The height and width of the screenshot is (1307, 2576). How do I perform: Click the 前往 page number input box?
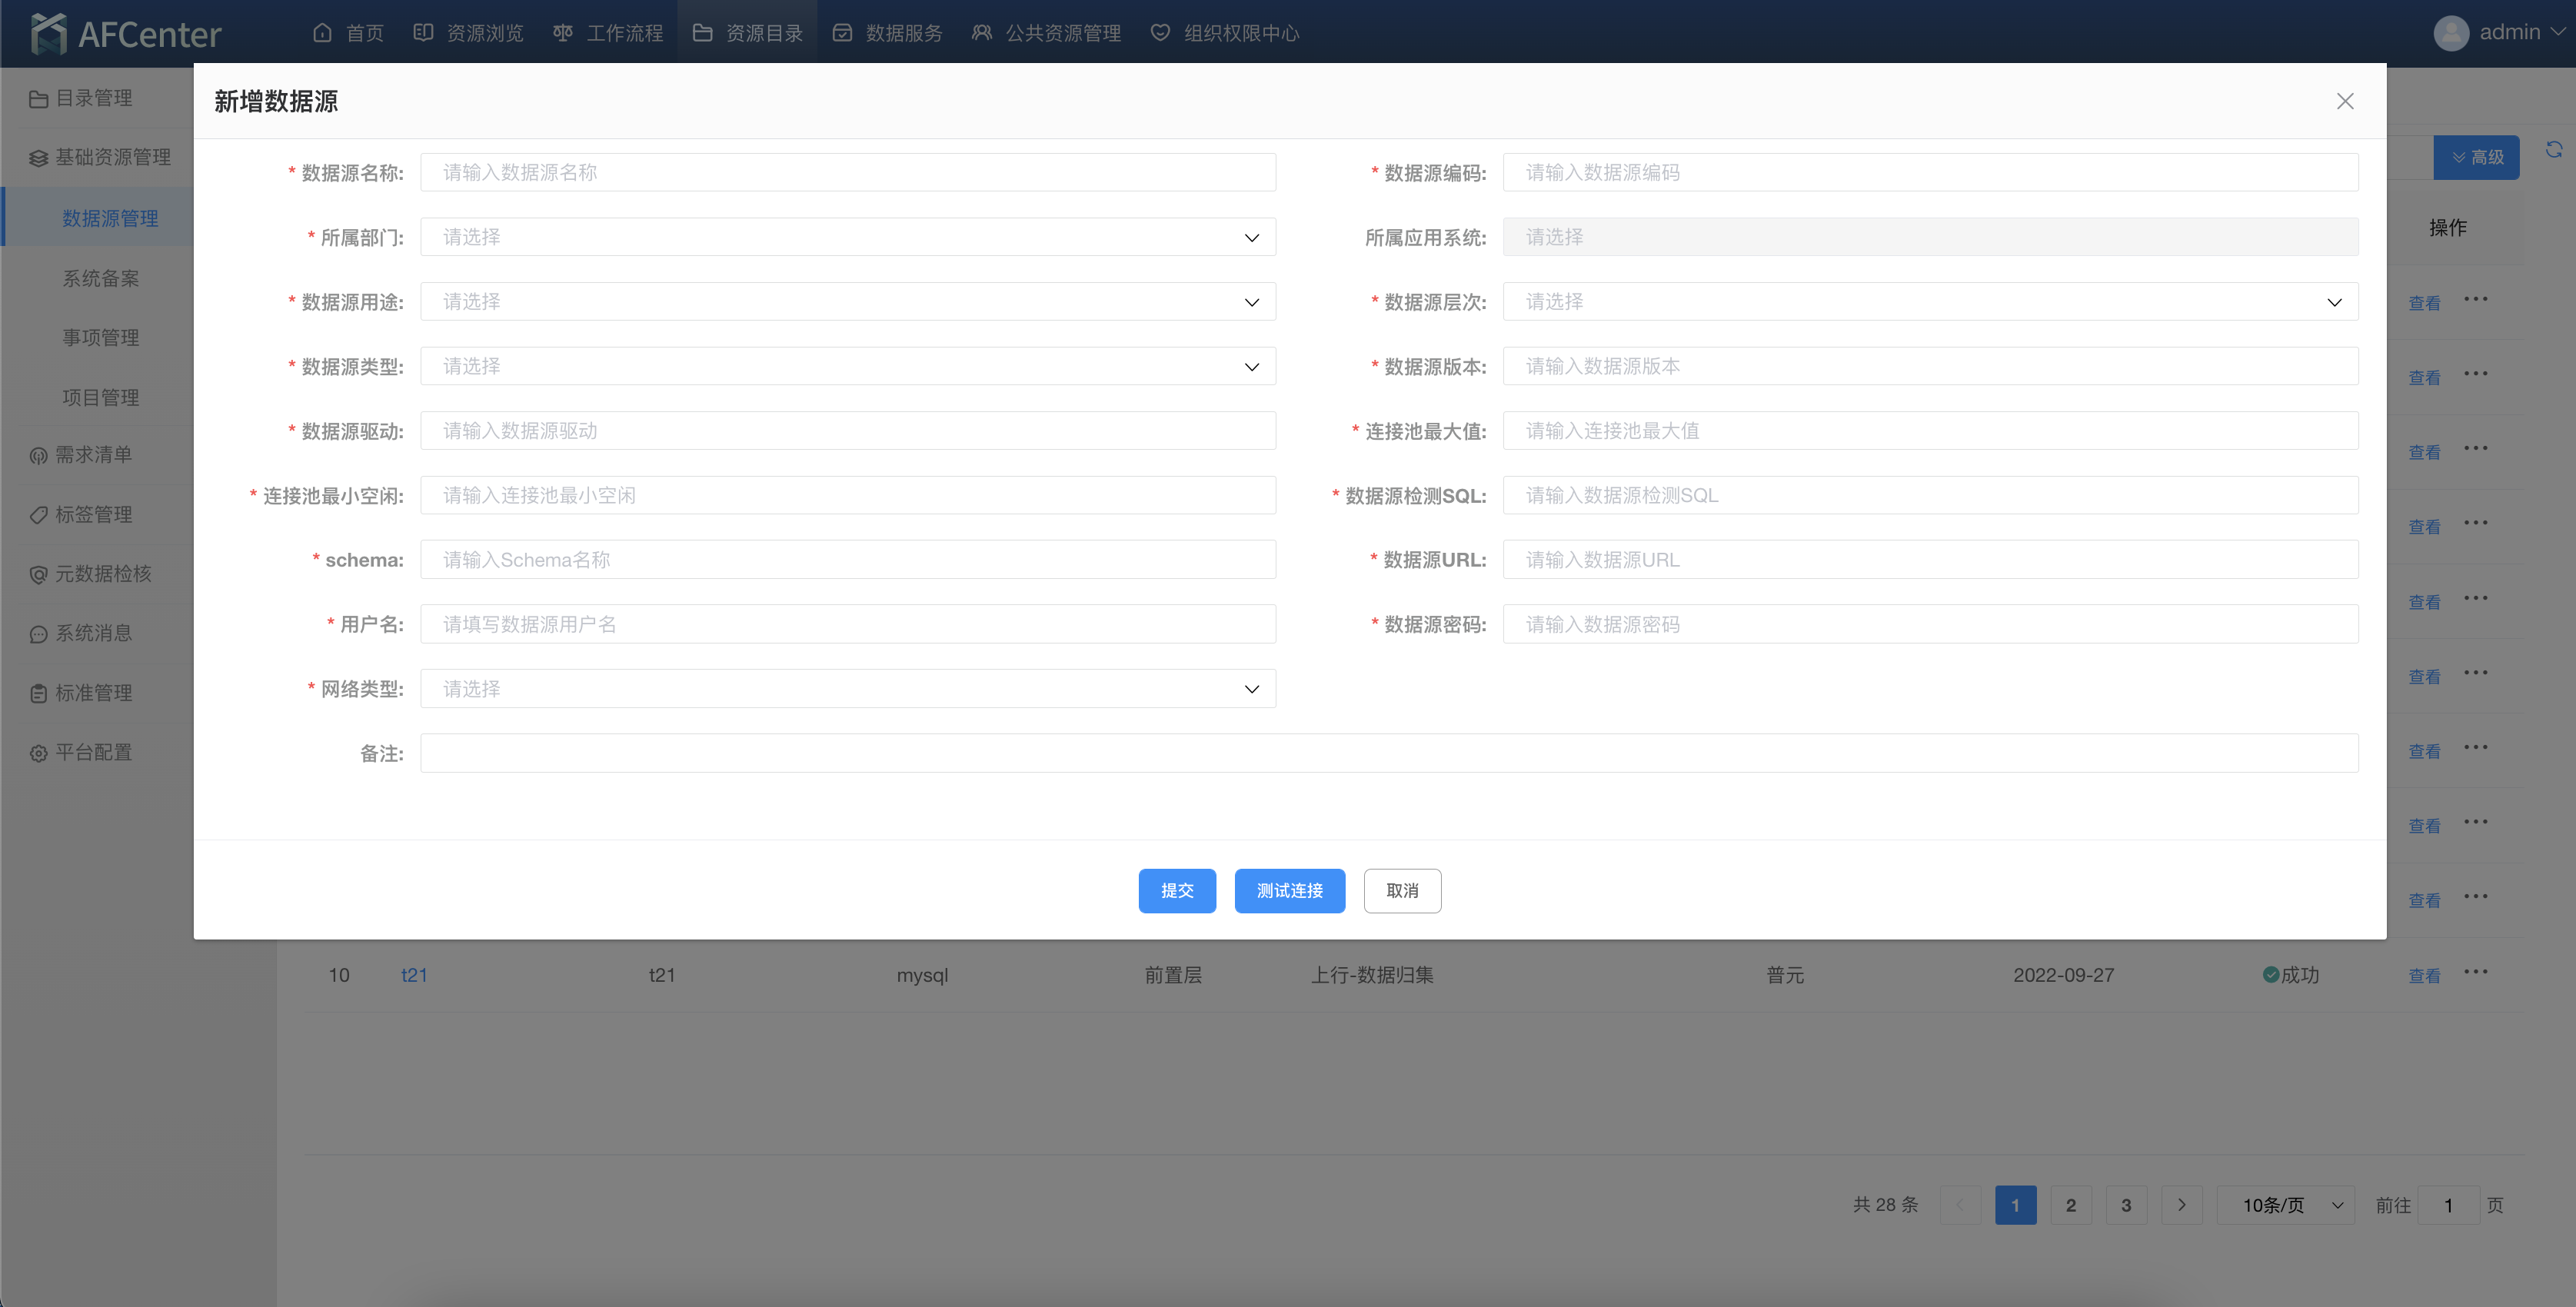[x=2448, y=1205]
